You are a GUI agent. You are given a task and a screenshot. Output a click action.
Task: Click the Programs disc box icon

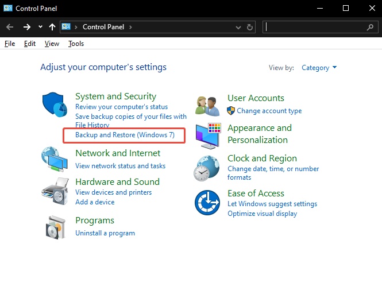(56, 227)
